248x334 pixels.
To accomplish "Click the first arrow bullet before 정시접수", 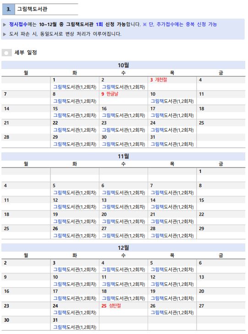I will coord(5,25).
